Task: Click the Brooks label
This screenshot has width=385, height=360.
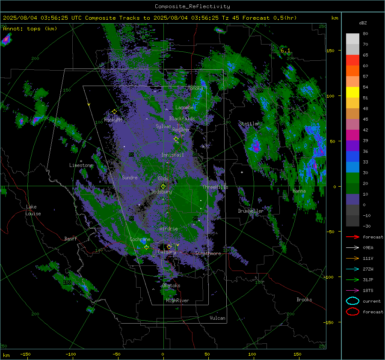Action: [x=304, y=300]
